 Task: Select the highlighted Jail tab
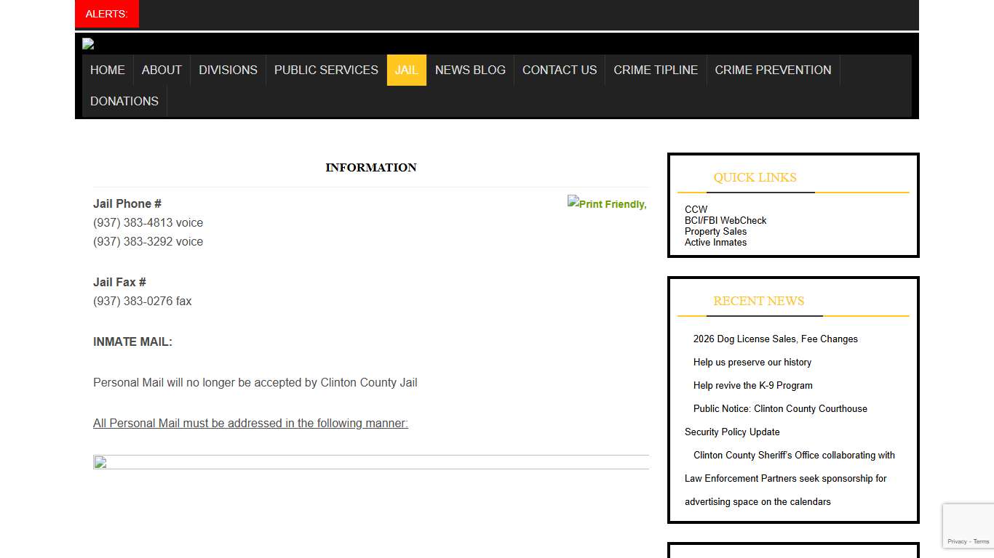(406, 70)
